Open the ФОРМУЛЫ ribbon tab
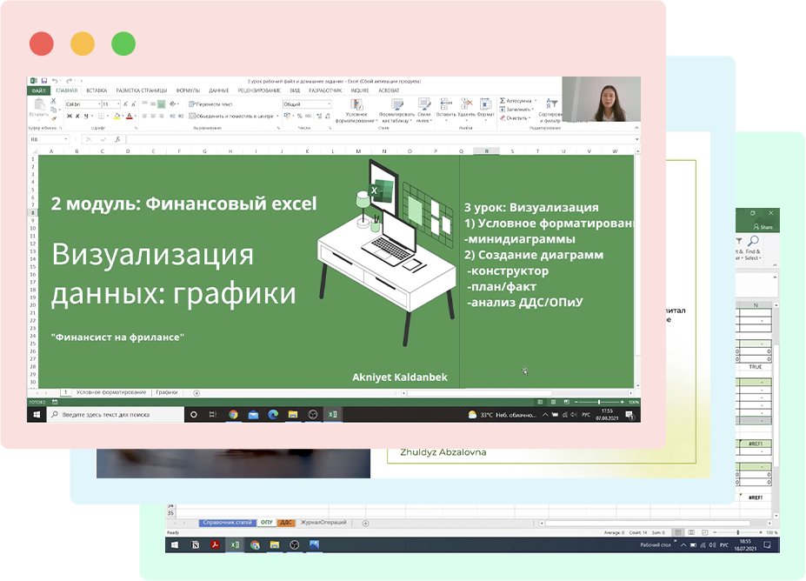Image resolution: width=806 pixels, height=581 pixels. click(188, 90)
